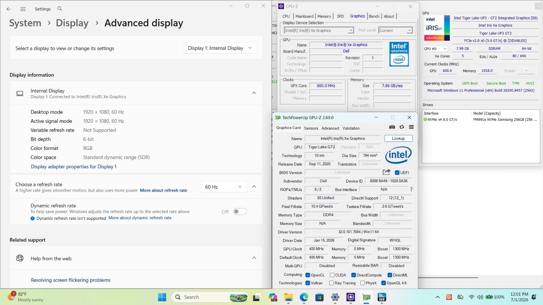Toggle the PhysX checkbox in GPU-Z
The width and height of the screenshot is (543, 305).
pyautogui.click(x=362, y=283)
